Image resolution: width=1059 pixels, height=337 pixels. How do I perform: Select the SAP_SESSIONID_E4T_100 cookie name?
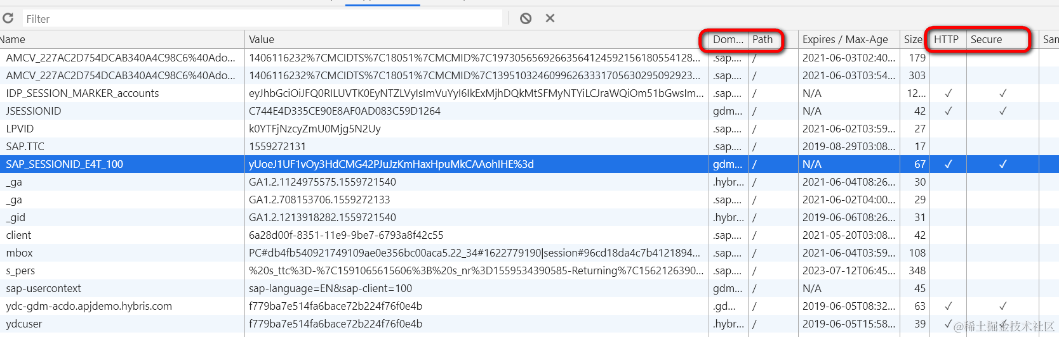65,164
